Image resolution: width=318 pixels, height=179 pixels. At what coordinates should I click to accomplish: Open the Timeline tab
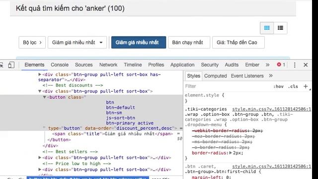tap(133, 65)
